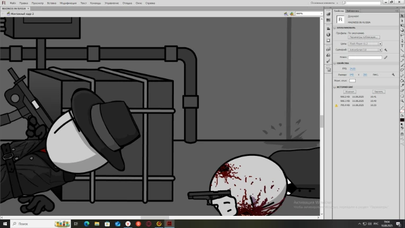
Task: Select the Eraser tool
Action: click(402, 90)
